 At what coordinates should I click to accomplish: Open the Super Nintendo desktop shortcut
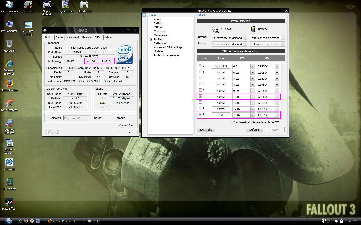pos(47,8)
